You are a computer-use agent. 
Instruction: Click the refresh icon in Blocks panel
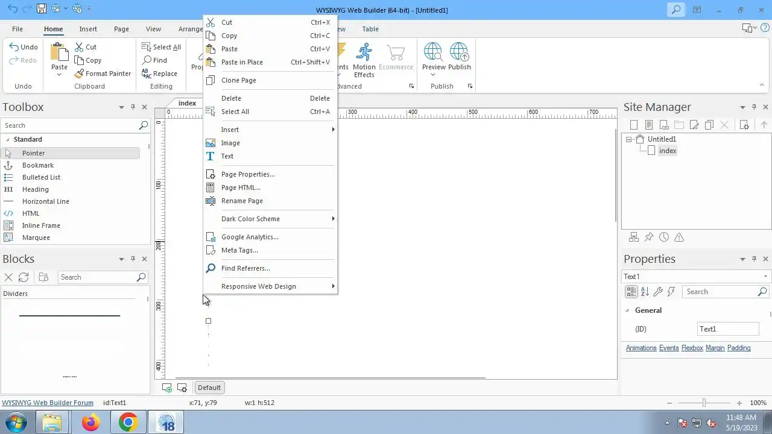click(x=24, y=277)
